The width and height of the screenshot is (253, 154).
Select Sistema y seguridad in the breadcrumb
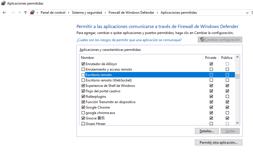point(87,13)
